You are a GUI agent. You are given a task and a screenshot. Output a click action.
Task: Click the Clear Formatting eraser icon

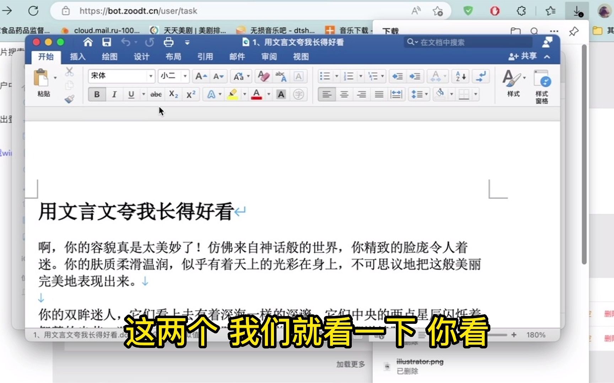[x=263, y=76]
